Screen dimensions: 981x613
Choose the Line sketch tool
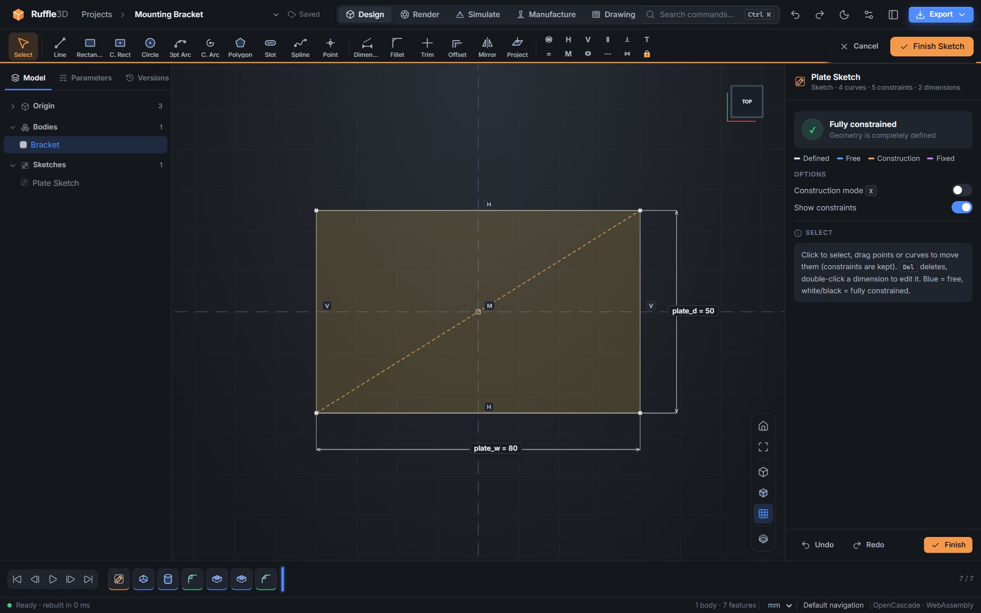tap(60, 47)
